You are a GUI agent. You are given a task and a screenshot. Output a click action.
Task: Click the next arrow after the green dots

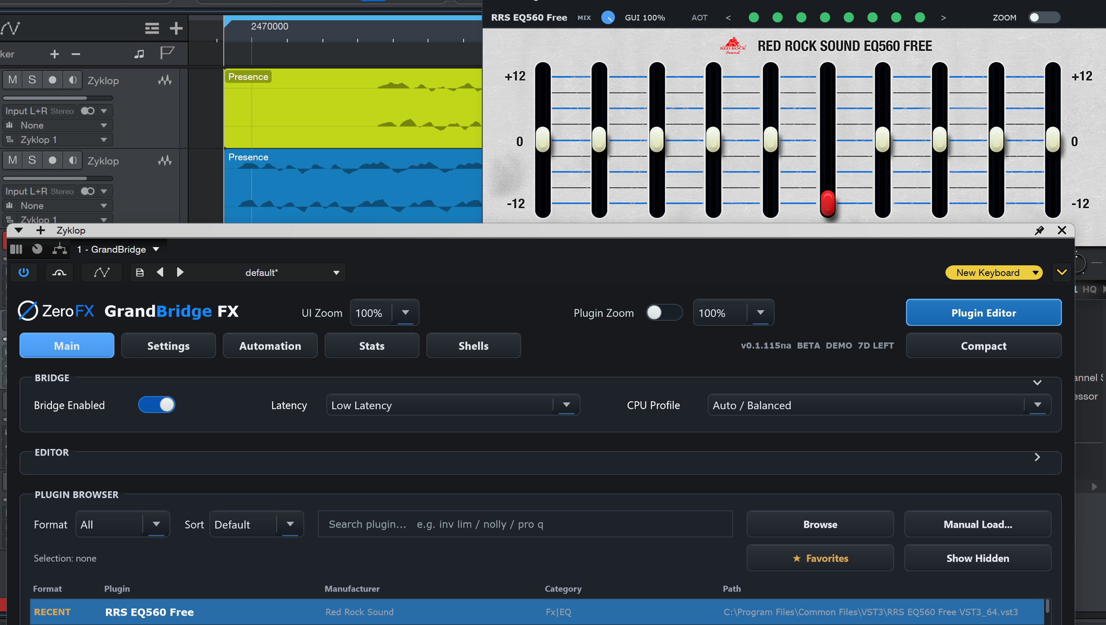pyautogui.click(x=944, y=18)
